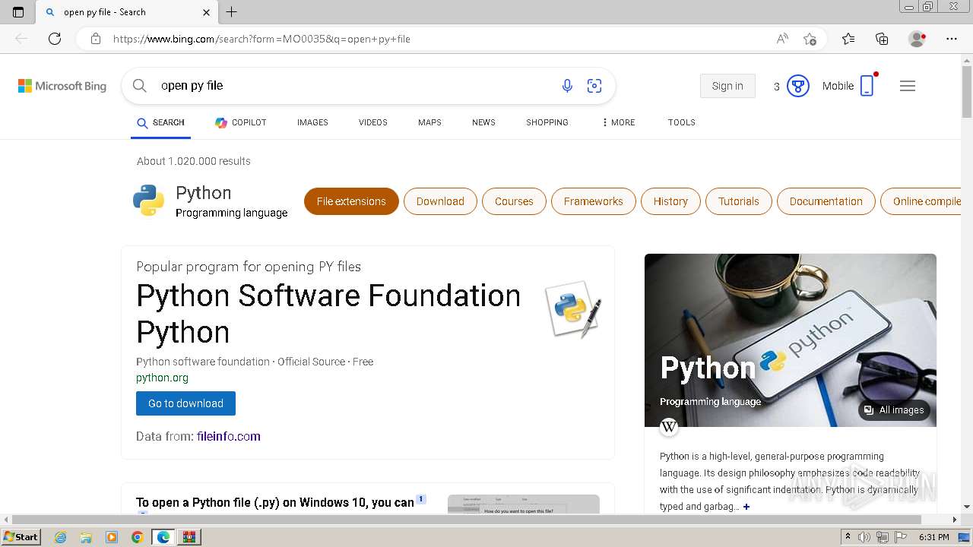Click the Wikipedia W icon

[x=669, y=427]
